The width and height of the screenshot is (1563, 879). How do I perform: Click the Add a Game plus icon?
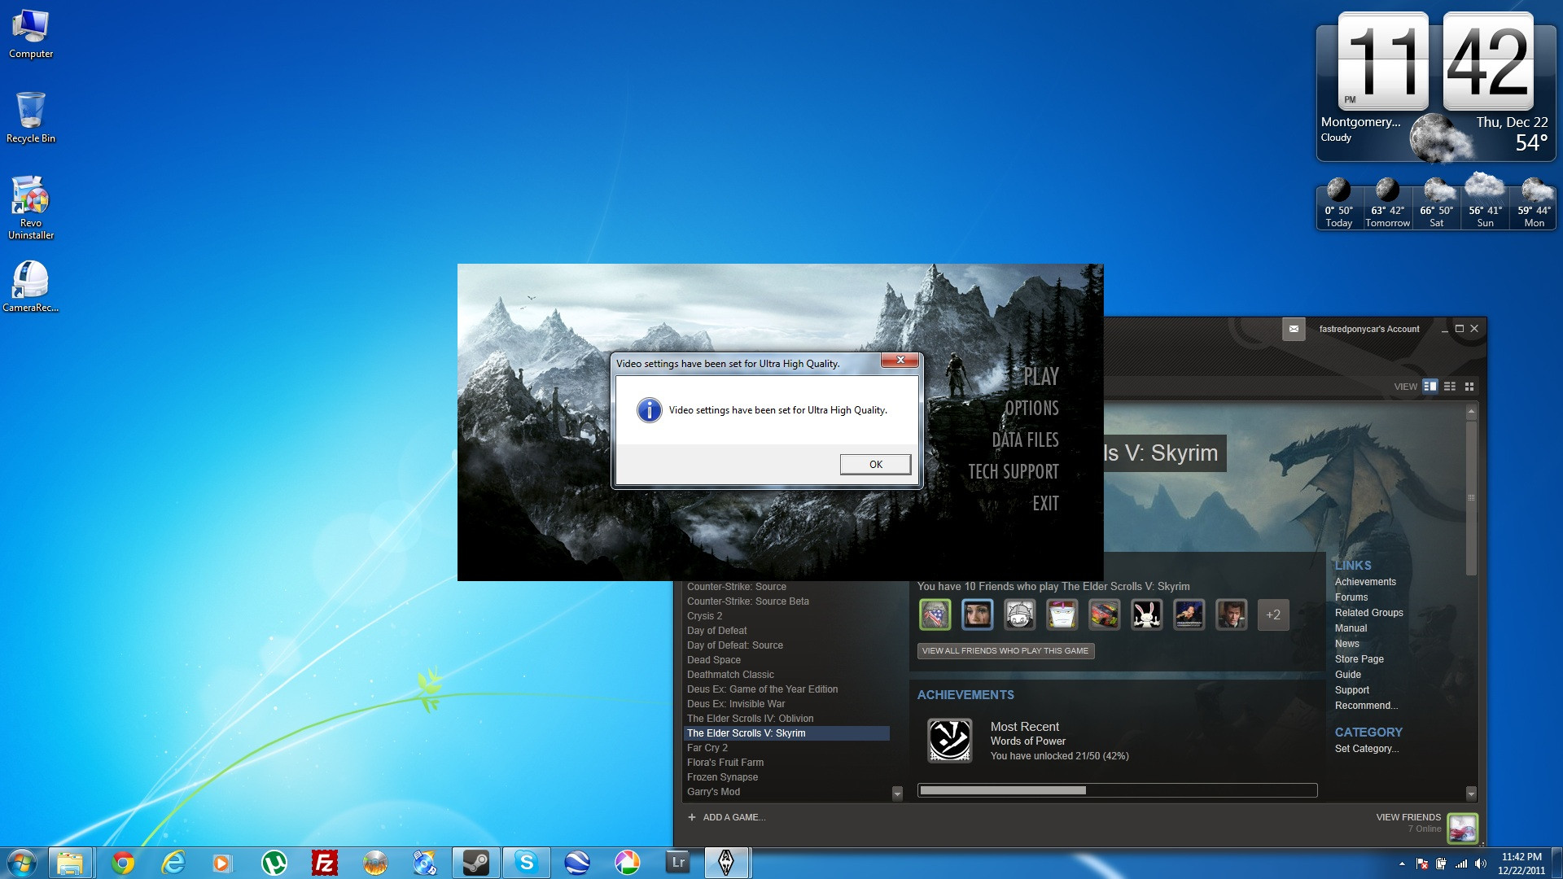click(692, 817)
